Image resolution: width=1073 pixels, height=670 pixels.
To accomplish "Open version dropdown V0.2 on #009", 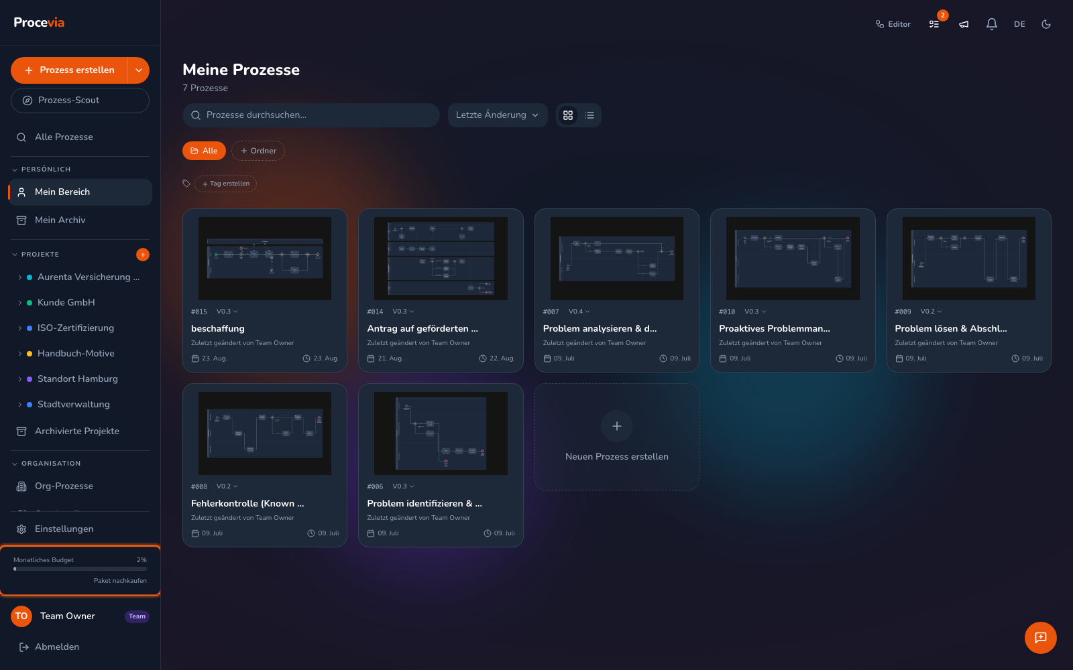I will tap(931, 312).
